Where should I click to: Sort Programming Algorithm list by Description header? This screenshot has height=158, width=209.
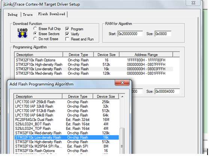(x=39, y=54)
